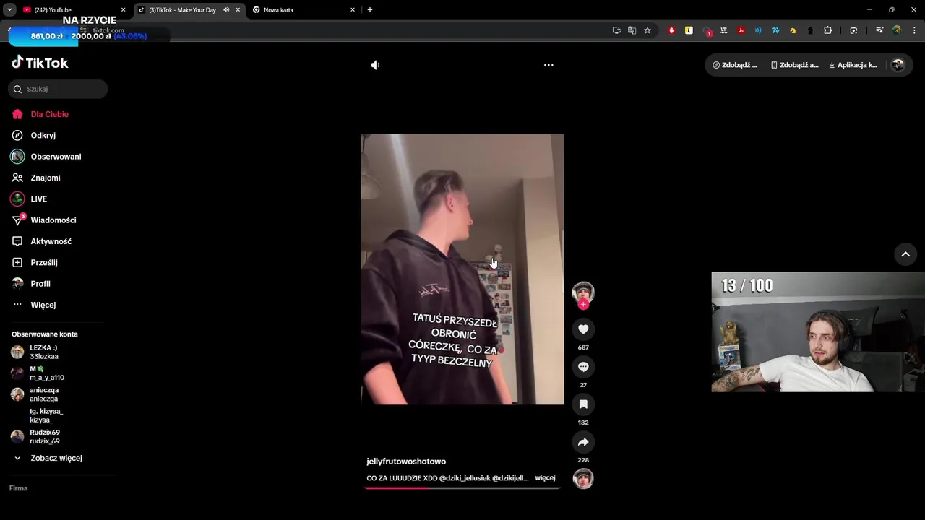Click the translate page icon
The width and height of the screenshot is (925, 520).
[632, 30]
